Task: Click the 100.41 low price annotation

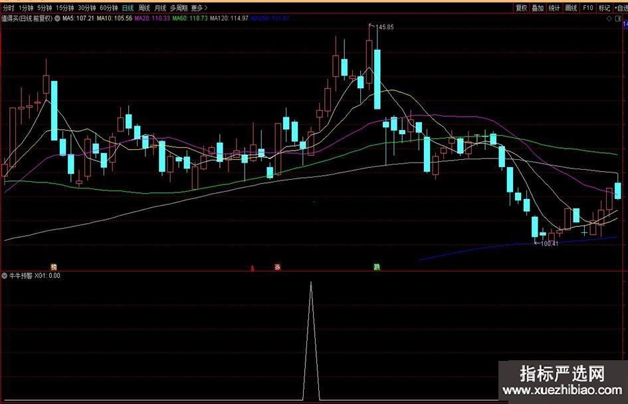Action: pos(549,243)
